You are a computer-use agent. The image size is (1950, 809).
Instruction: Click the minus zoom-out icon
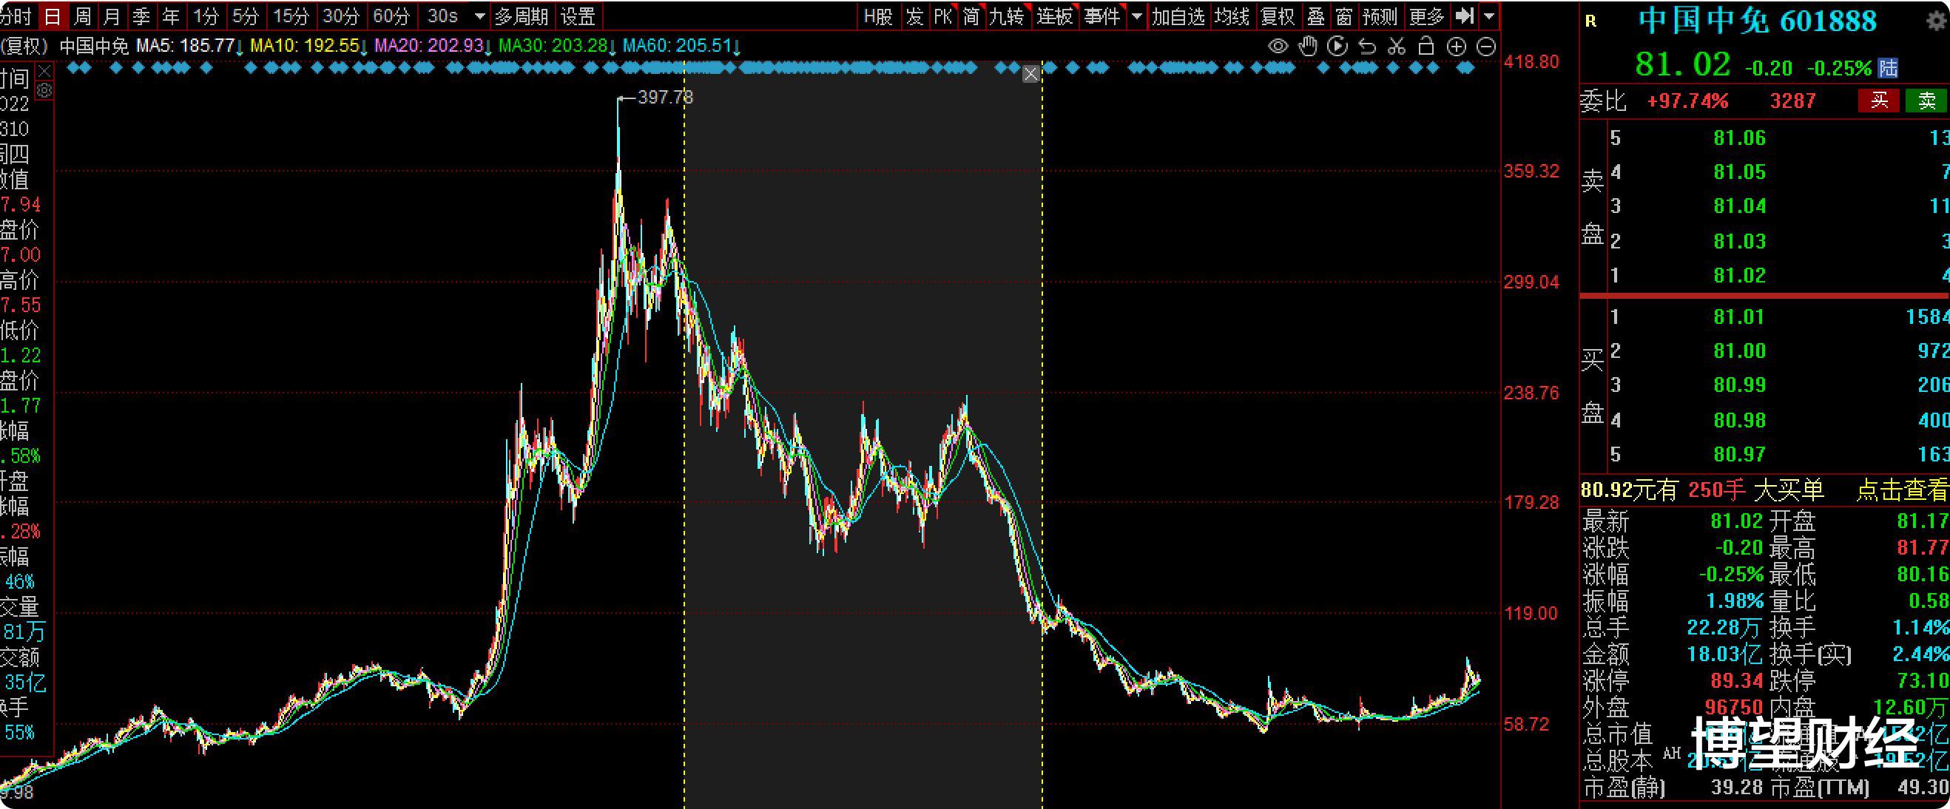1486,47
